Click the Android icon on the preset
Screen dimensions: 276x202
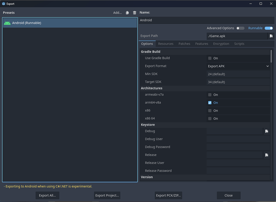click(7, 23)
